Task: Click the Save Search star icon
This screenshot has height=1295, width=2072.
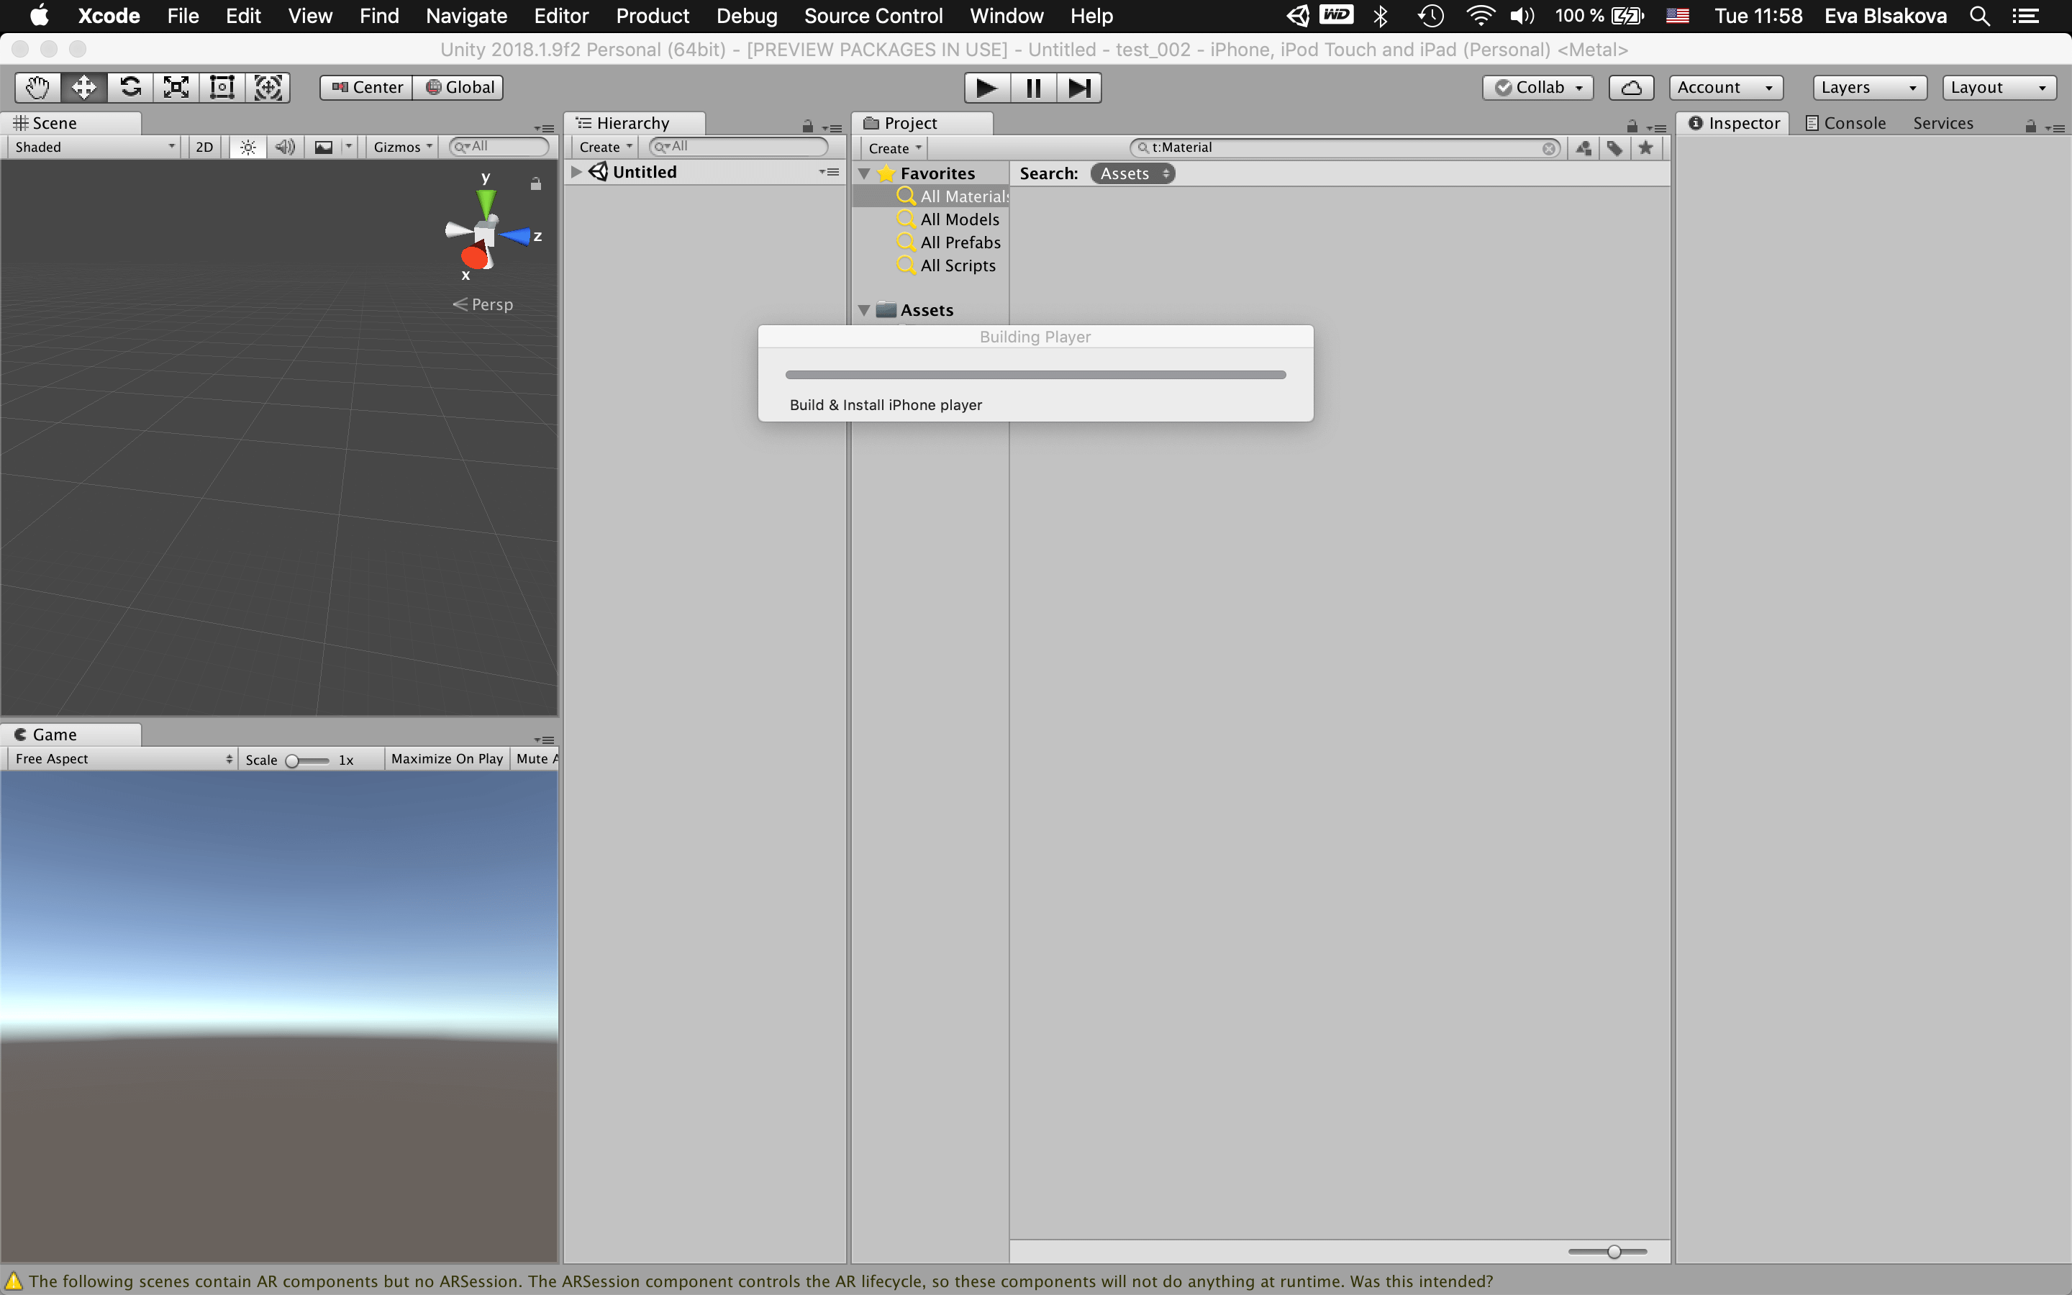Action: coord(1645,148)
